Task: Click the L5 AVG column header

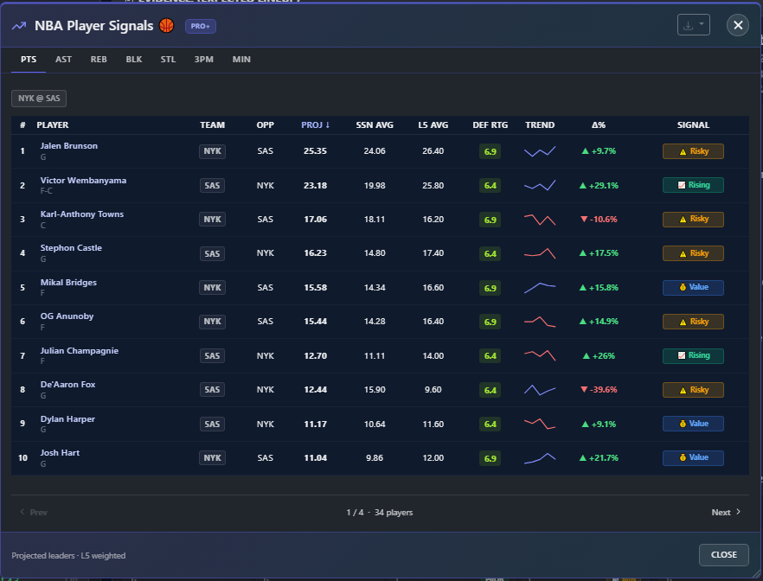Action: click(x=433, y=125)
